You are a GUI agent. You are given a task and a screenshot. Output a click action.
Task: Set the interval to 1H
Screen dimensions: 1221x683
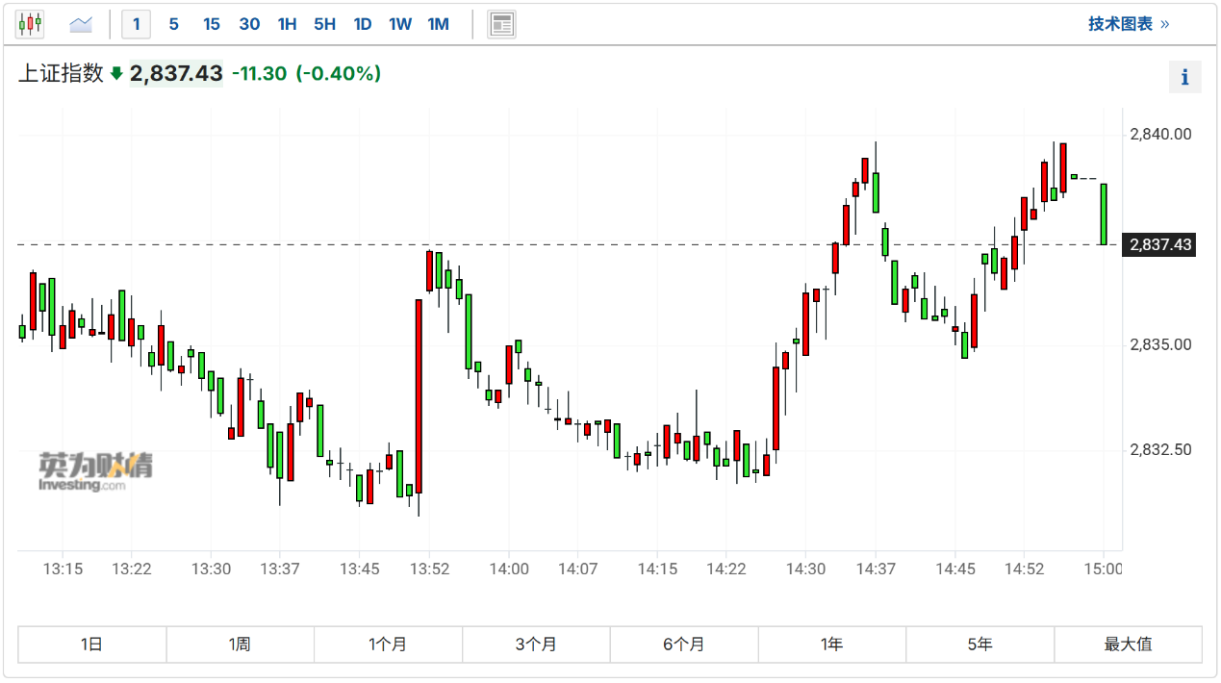[287, 24]
